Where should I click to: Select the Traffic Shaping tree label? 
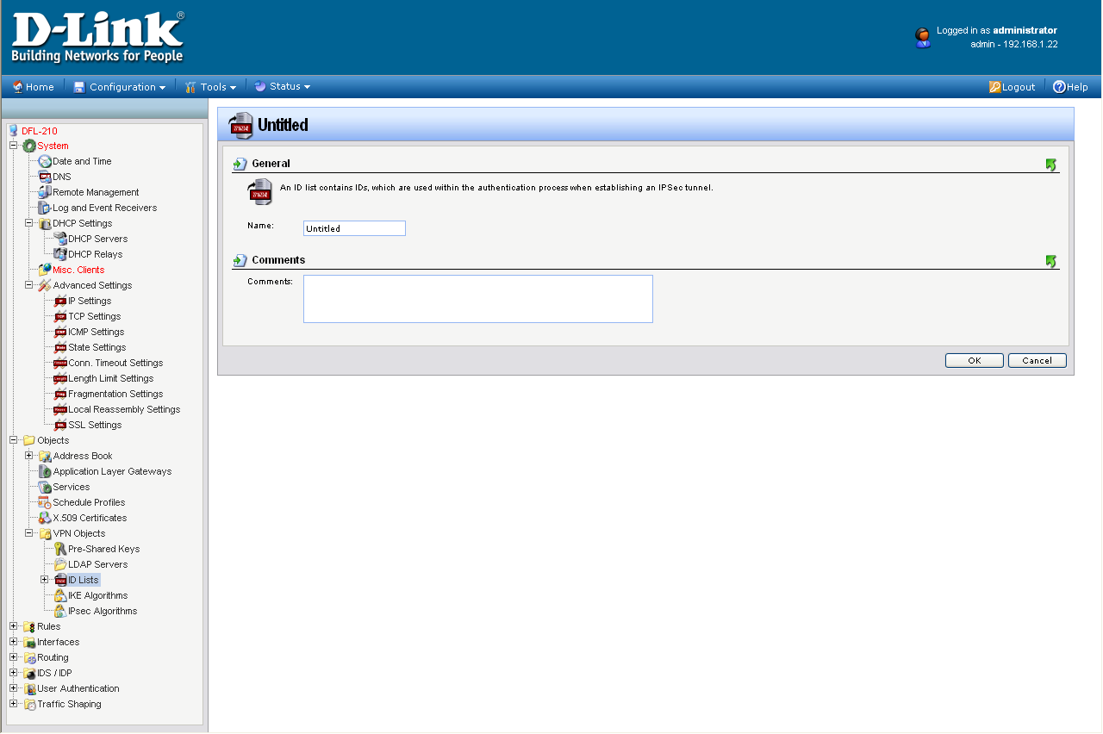point(69,704)
